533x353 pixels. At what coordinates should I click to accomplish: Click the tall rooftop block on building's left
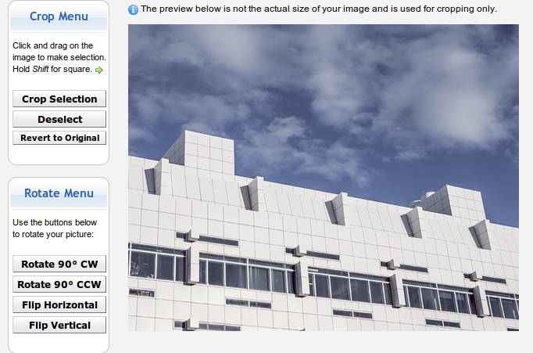pos(198,153)
